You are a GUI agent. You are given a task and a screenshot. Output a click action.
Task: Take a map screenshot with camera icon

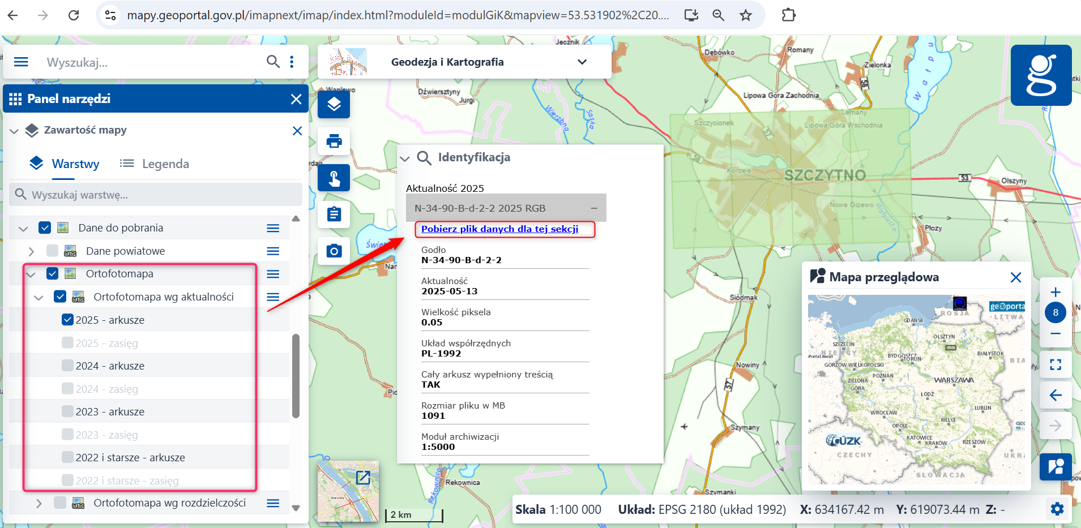click(x=334, y=251)
